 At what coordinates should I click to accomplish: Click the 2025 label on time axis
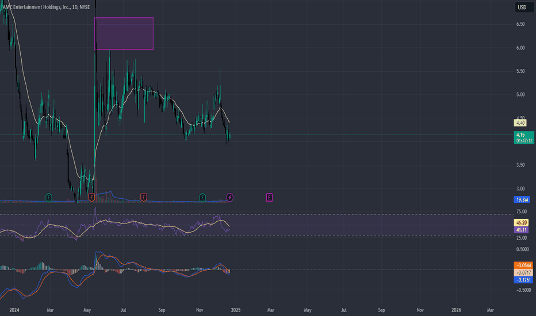tap(236, 310)
